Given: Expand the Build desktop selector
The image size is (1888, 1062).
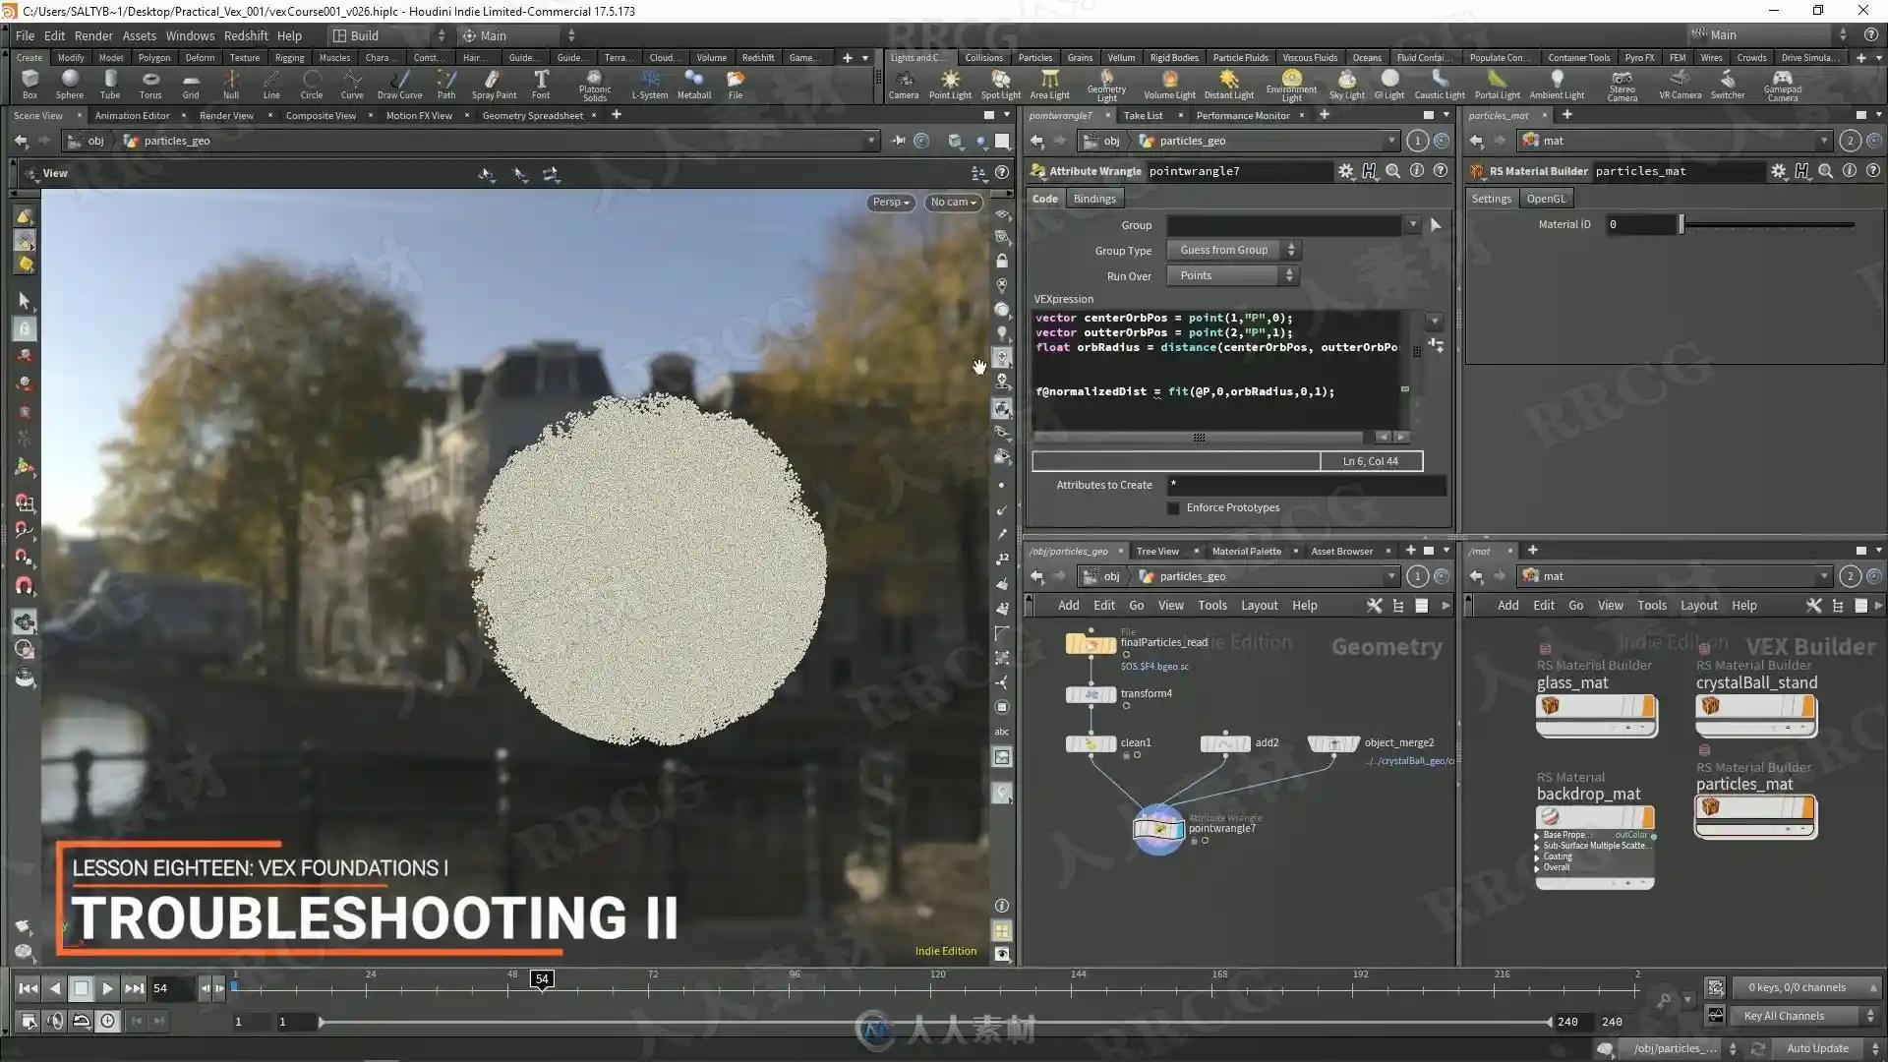Looking at the screenshot, I should [389, 35].
